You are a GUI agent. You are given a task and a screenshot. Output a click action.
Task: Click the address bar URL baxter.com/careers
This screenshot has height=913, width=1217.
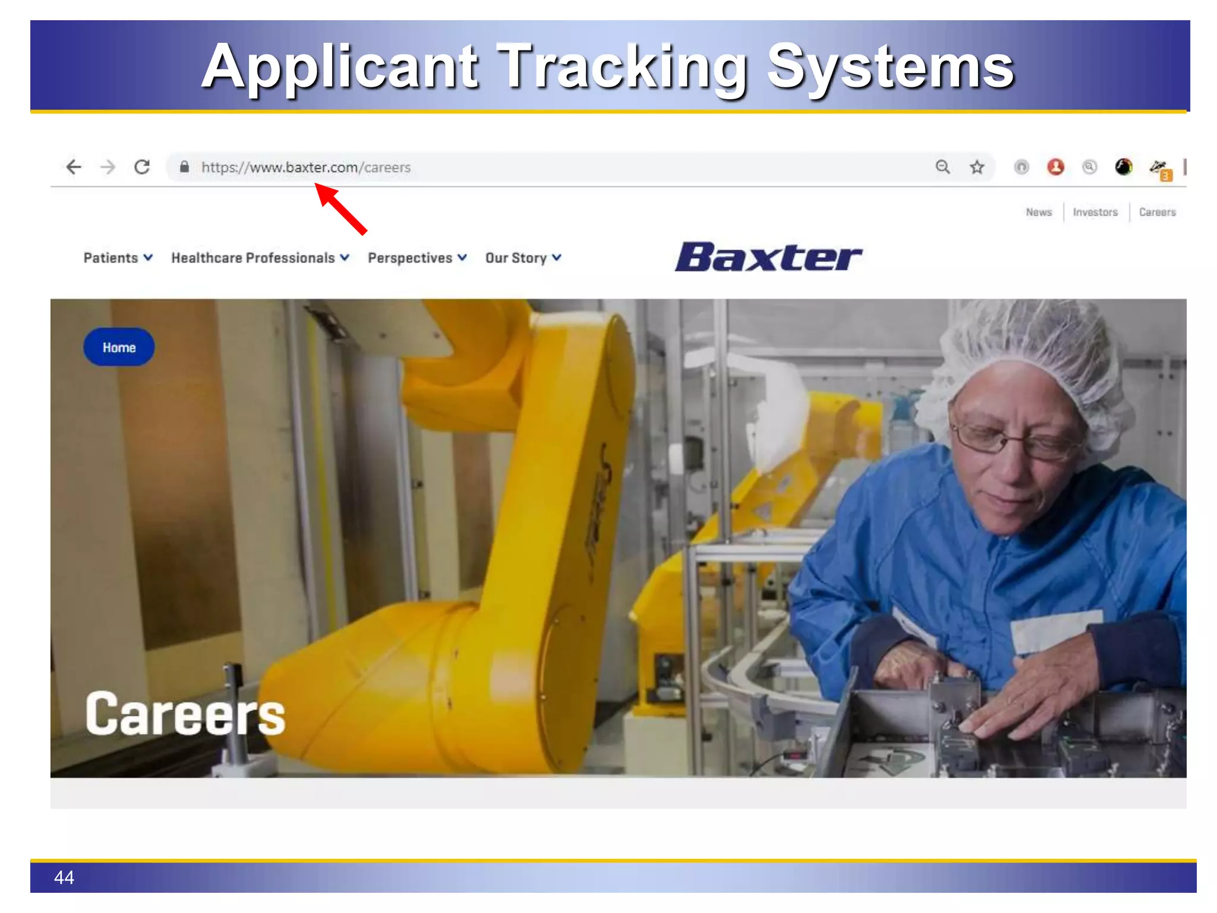tap(306, 168)
